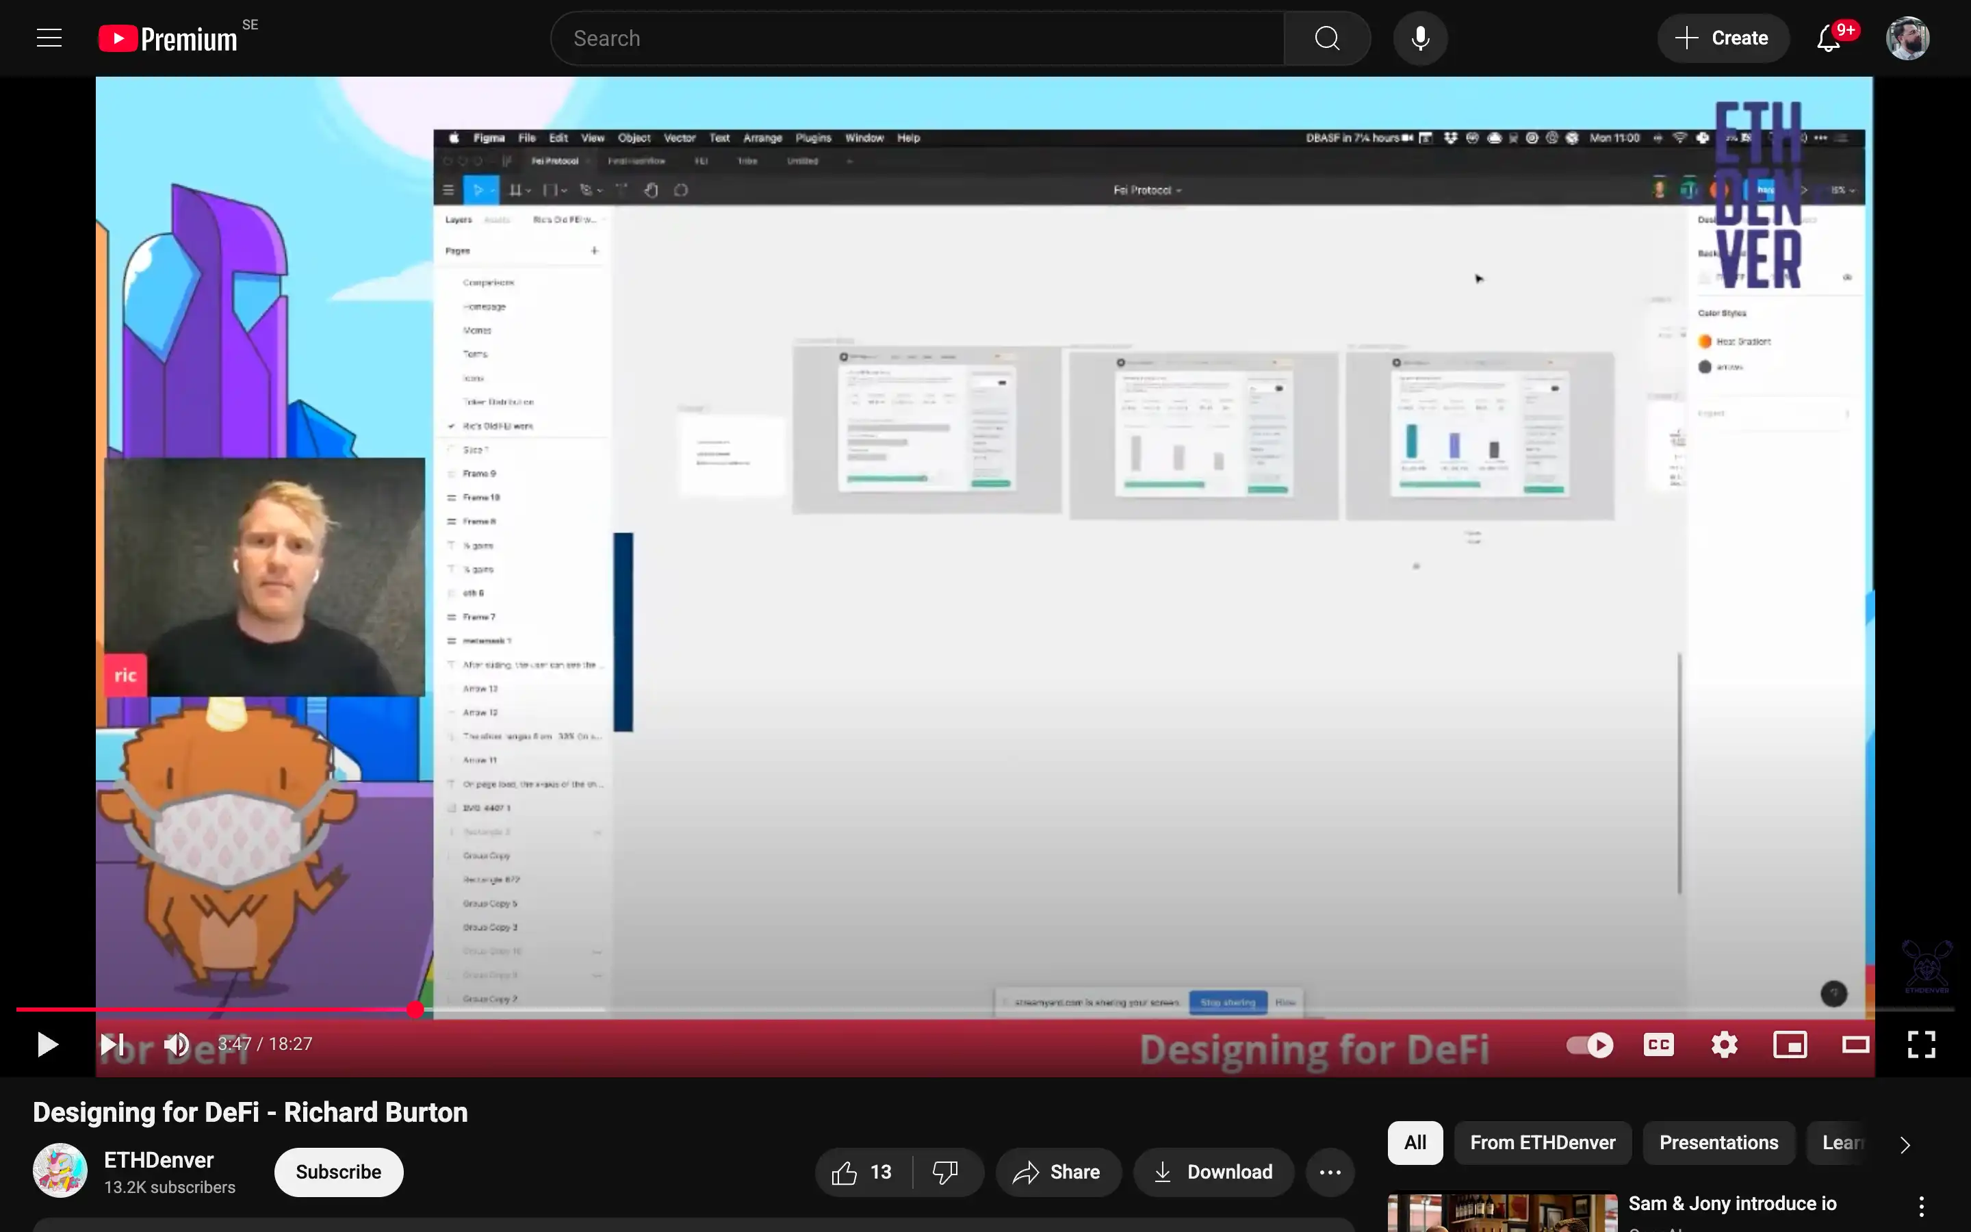Open the YouTube hamburger guide menu
Image resolution: width=1971 pixels, height=1232 pixels.
(49, 38)
